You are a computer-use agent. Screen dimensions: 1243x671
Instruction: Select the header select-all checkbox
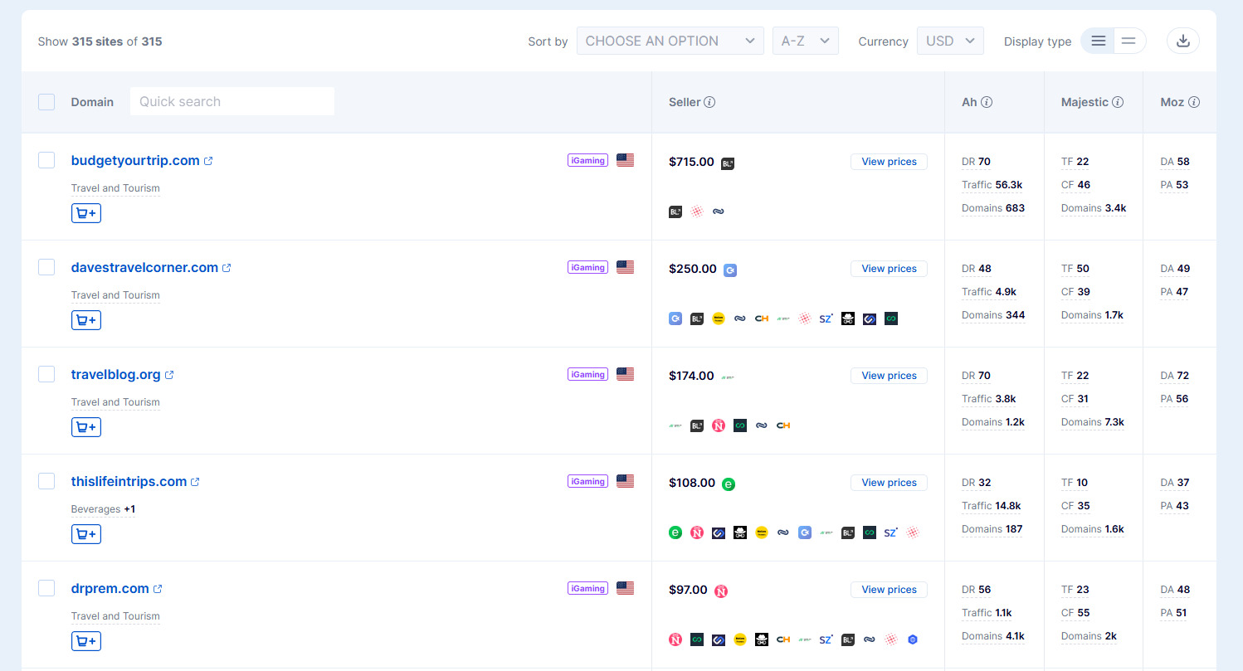(46, 102)
